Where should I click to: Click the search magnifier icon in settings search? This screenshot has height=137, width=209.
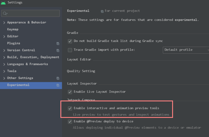point(5,13)
